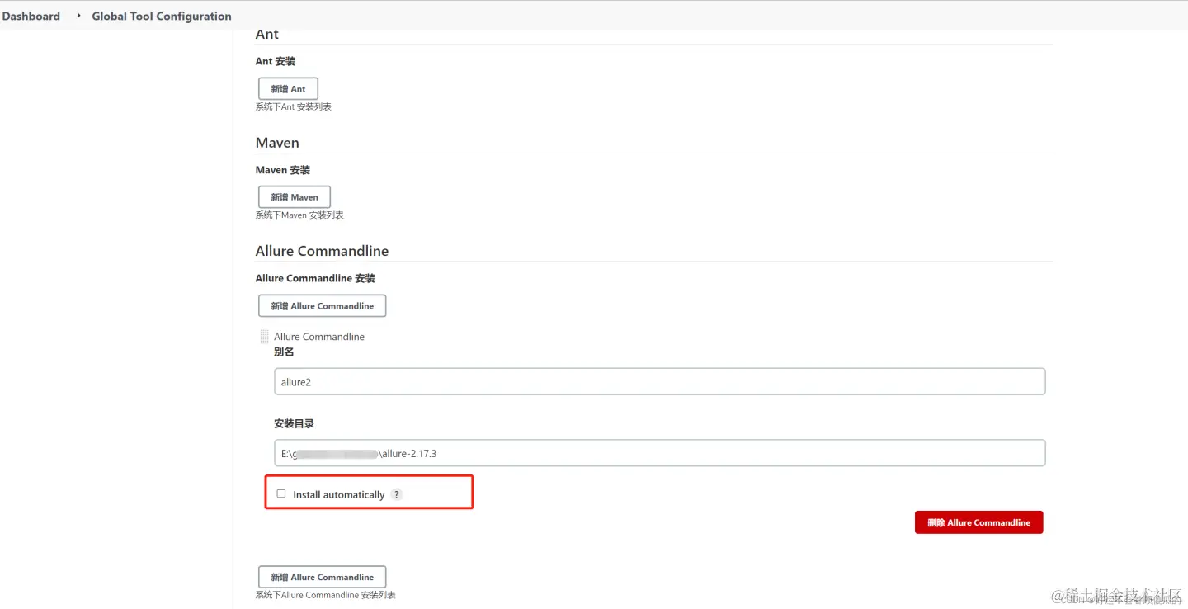
Task: Click the 新增 Ant button
Action: [288, 88]
